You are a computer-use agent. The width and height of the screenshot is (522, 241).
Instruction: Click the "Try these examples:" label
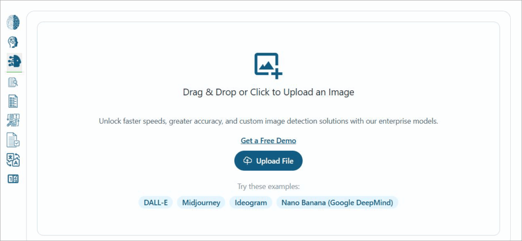pos(268,186)
